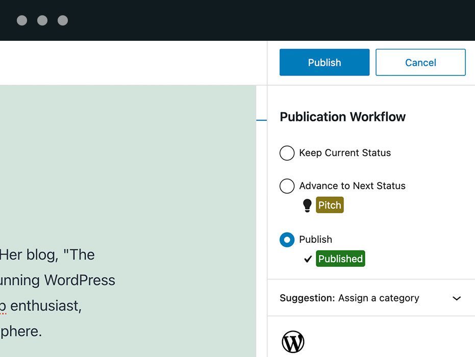Image resolution: width=475 pixels, height=357 pixels.
Task: Click the lightbulb icon beside Pitch
Action: pos(307,205)
